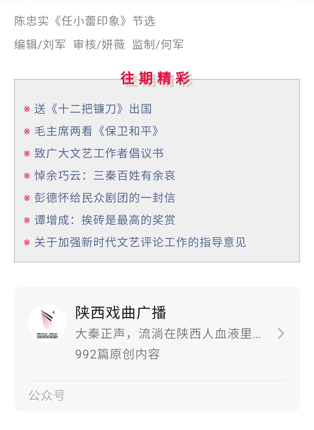Click the red bullet beside 彭德怀给民众剧团的一封信
Viewport: 314px width, 430px height.
[x=27, y=198]
